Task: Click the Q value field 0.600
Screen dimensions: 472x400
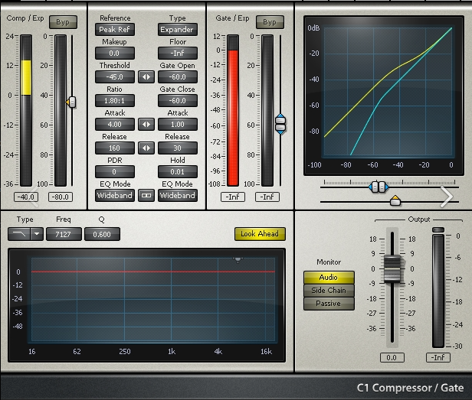Action: [102, 234]
